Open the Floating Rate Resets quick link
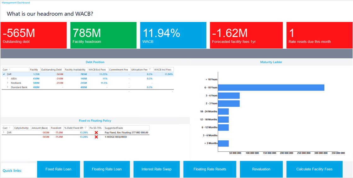This screenshot has width=353, height=178. 210,169
